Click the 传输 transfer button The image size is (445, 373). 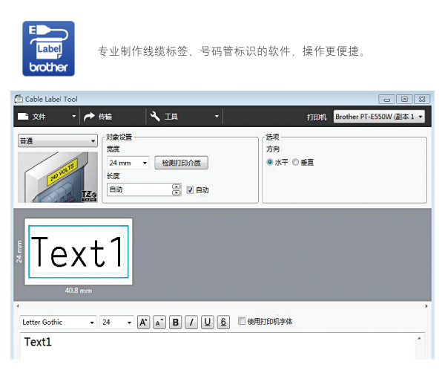click(x=99, y=117)
